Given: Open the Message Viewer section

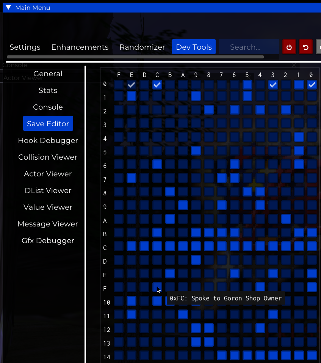Looking at the screenshot, I should pyautogui.click(x=48, y=224).
